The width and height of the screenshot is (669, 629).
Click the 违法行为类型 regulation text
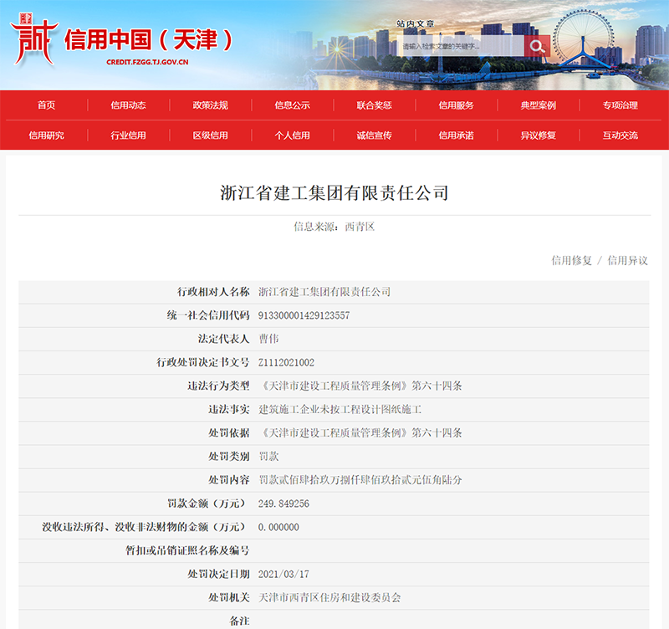tap(360, 386)
